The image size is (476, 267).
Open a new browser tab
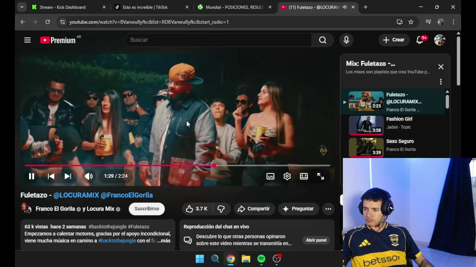click(x=365, y=7)
